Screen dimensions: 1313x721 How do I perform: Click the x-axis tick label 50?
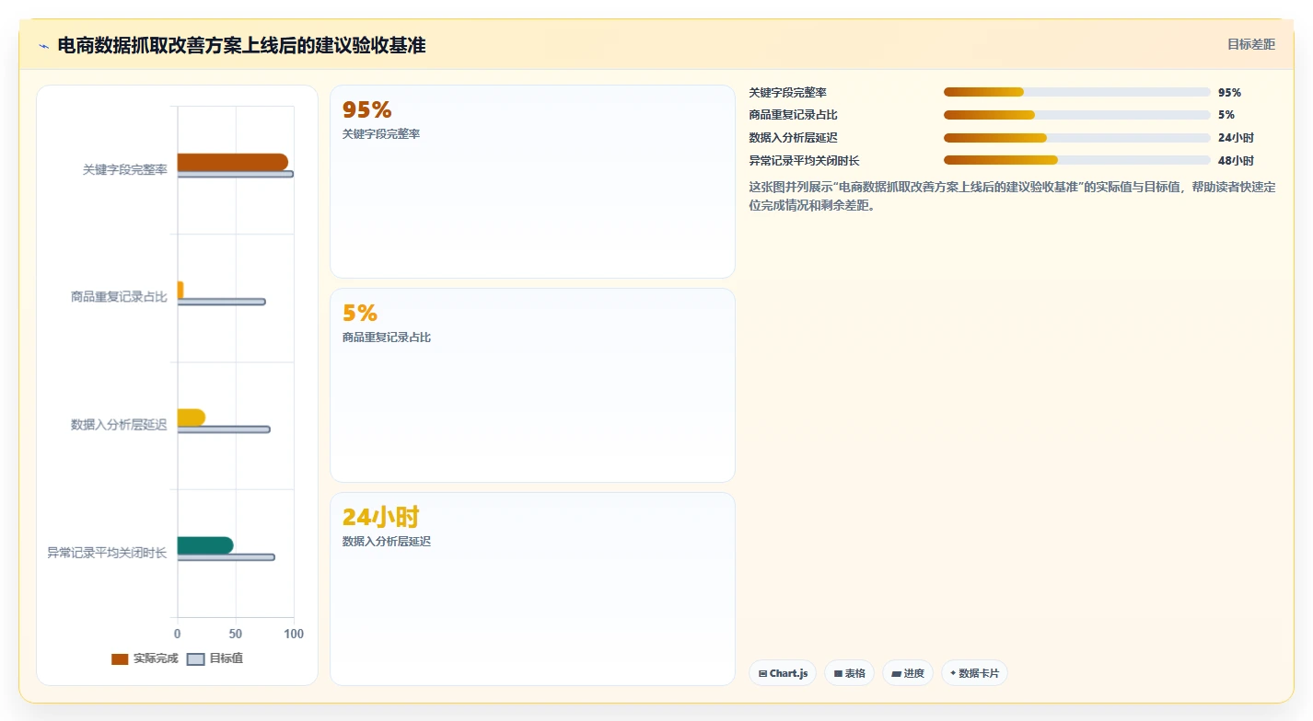(236, 635)
